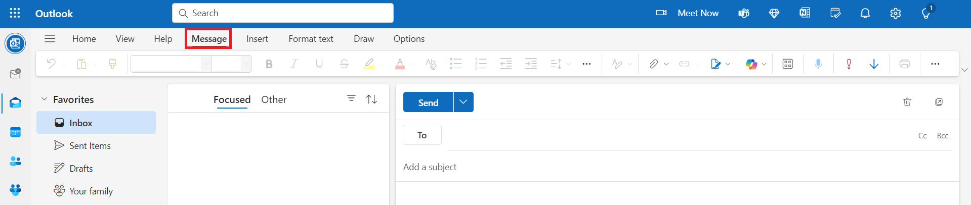
Task: Open Outlook settings gear
Action: [896, 13]
